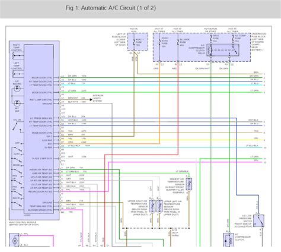Click the Interior Lights System arrow
The width and height of the screenshot is (281, 252).
[x=91, y=100]
